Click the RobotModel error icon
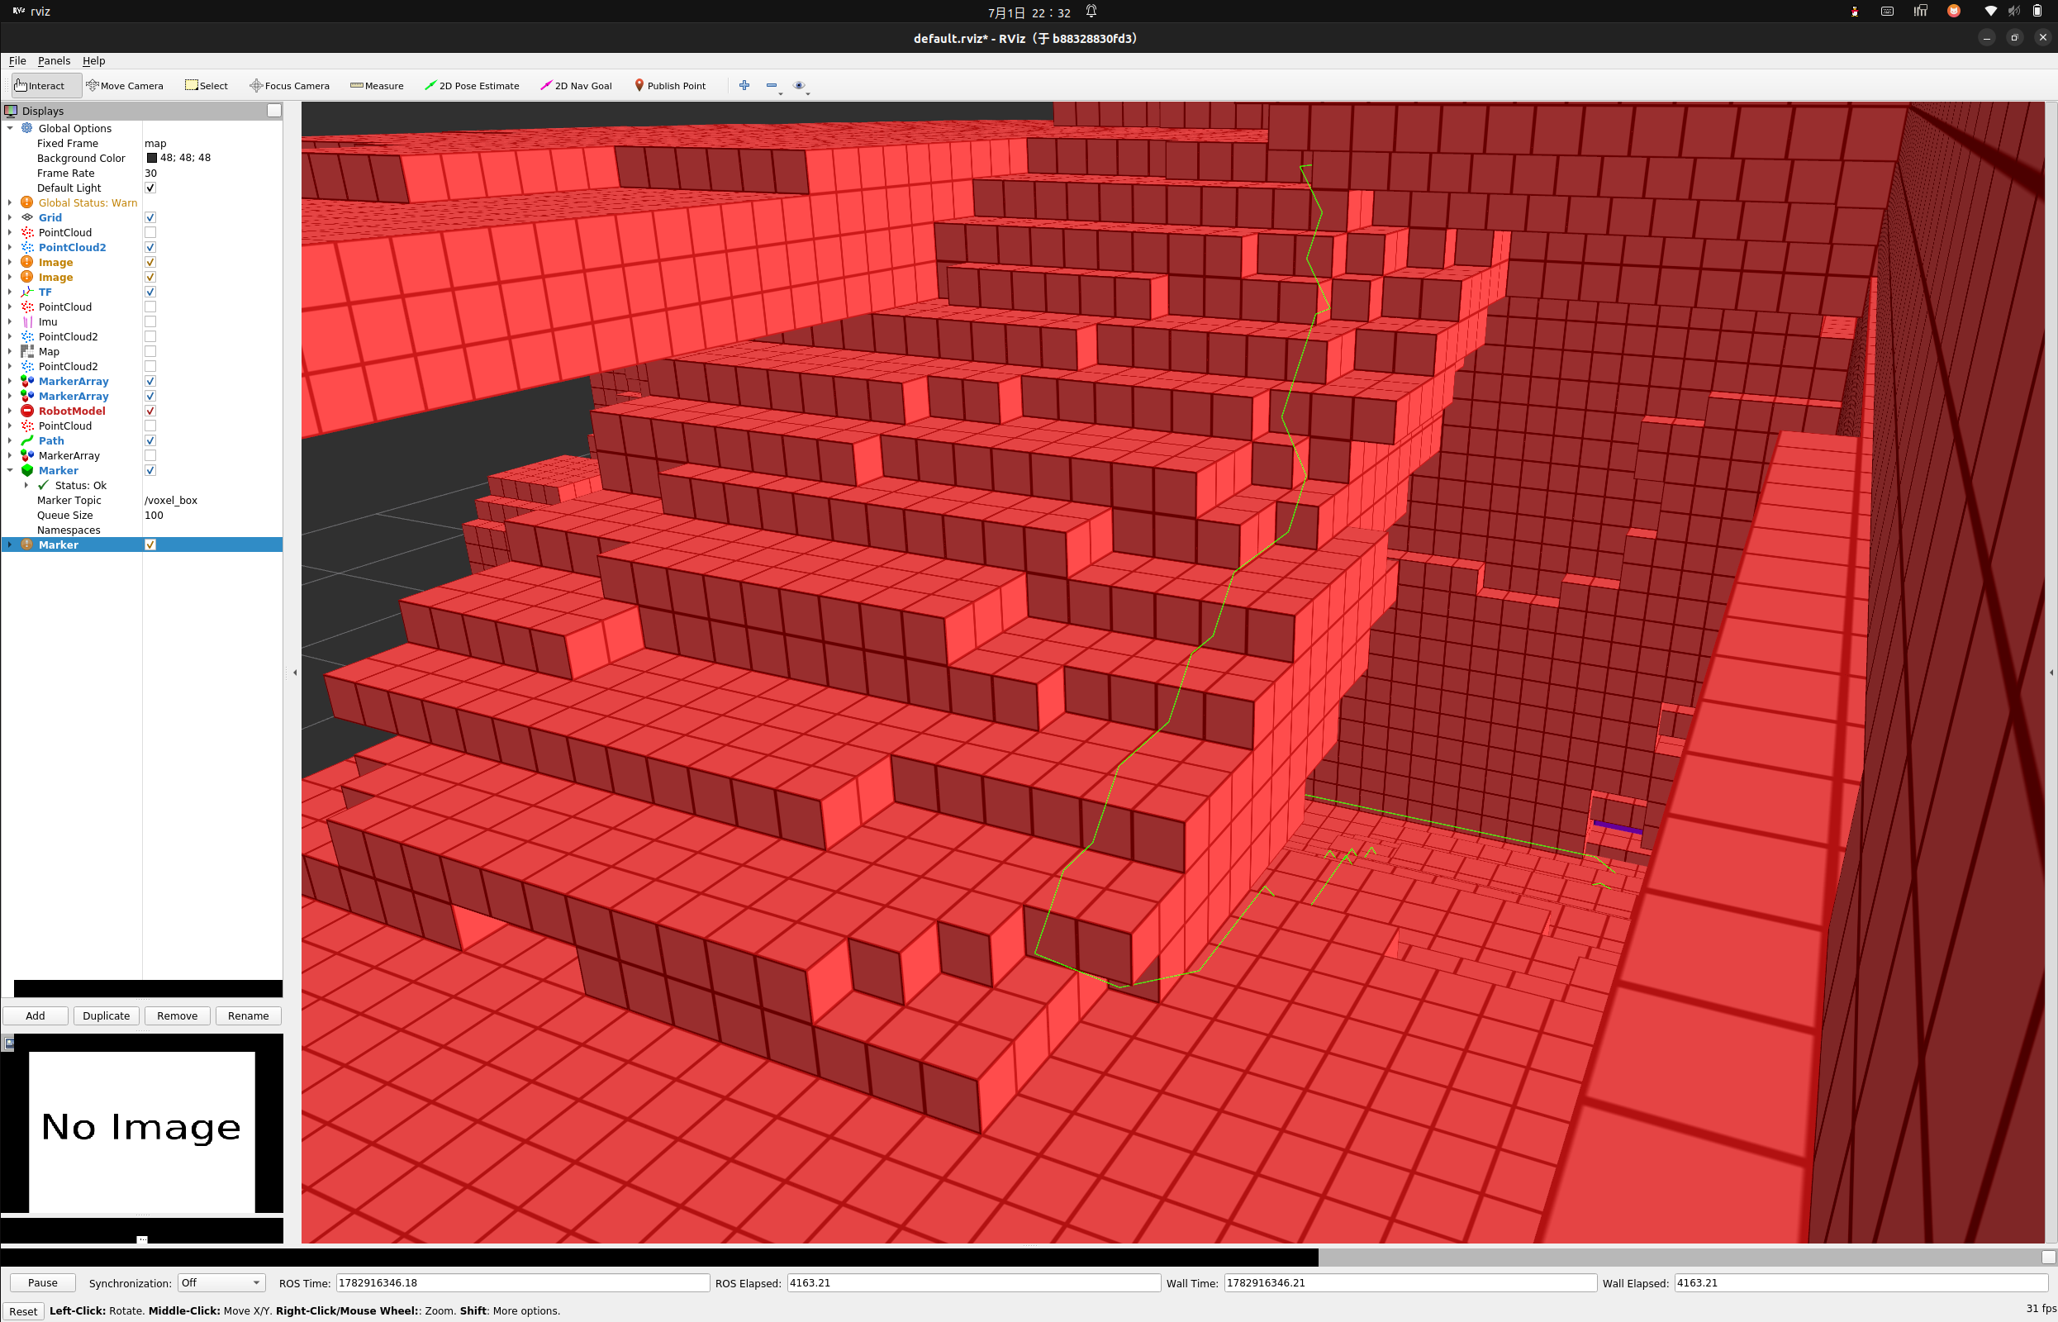Screen dimensions: 2058x1322 click(x=26, y=411)
